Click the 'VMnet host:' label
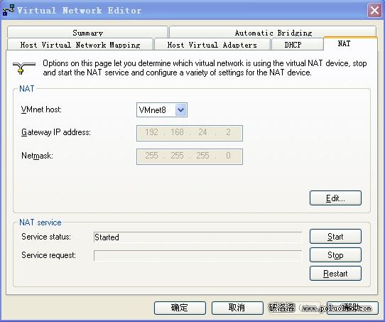 (41, 109)
